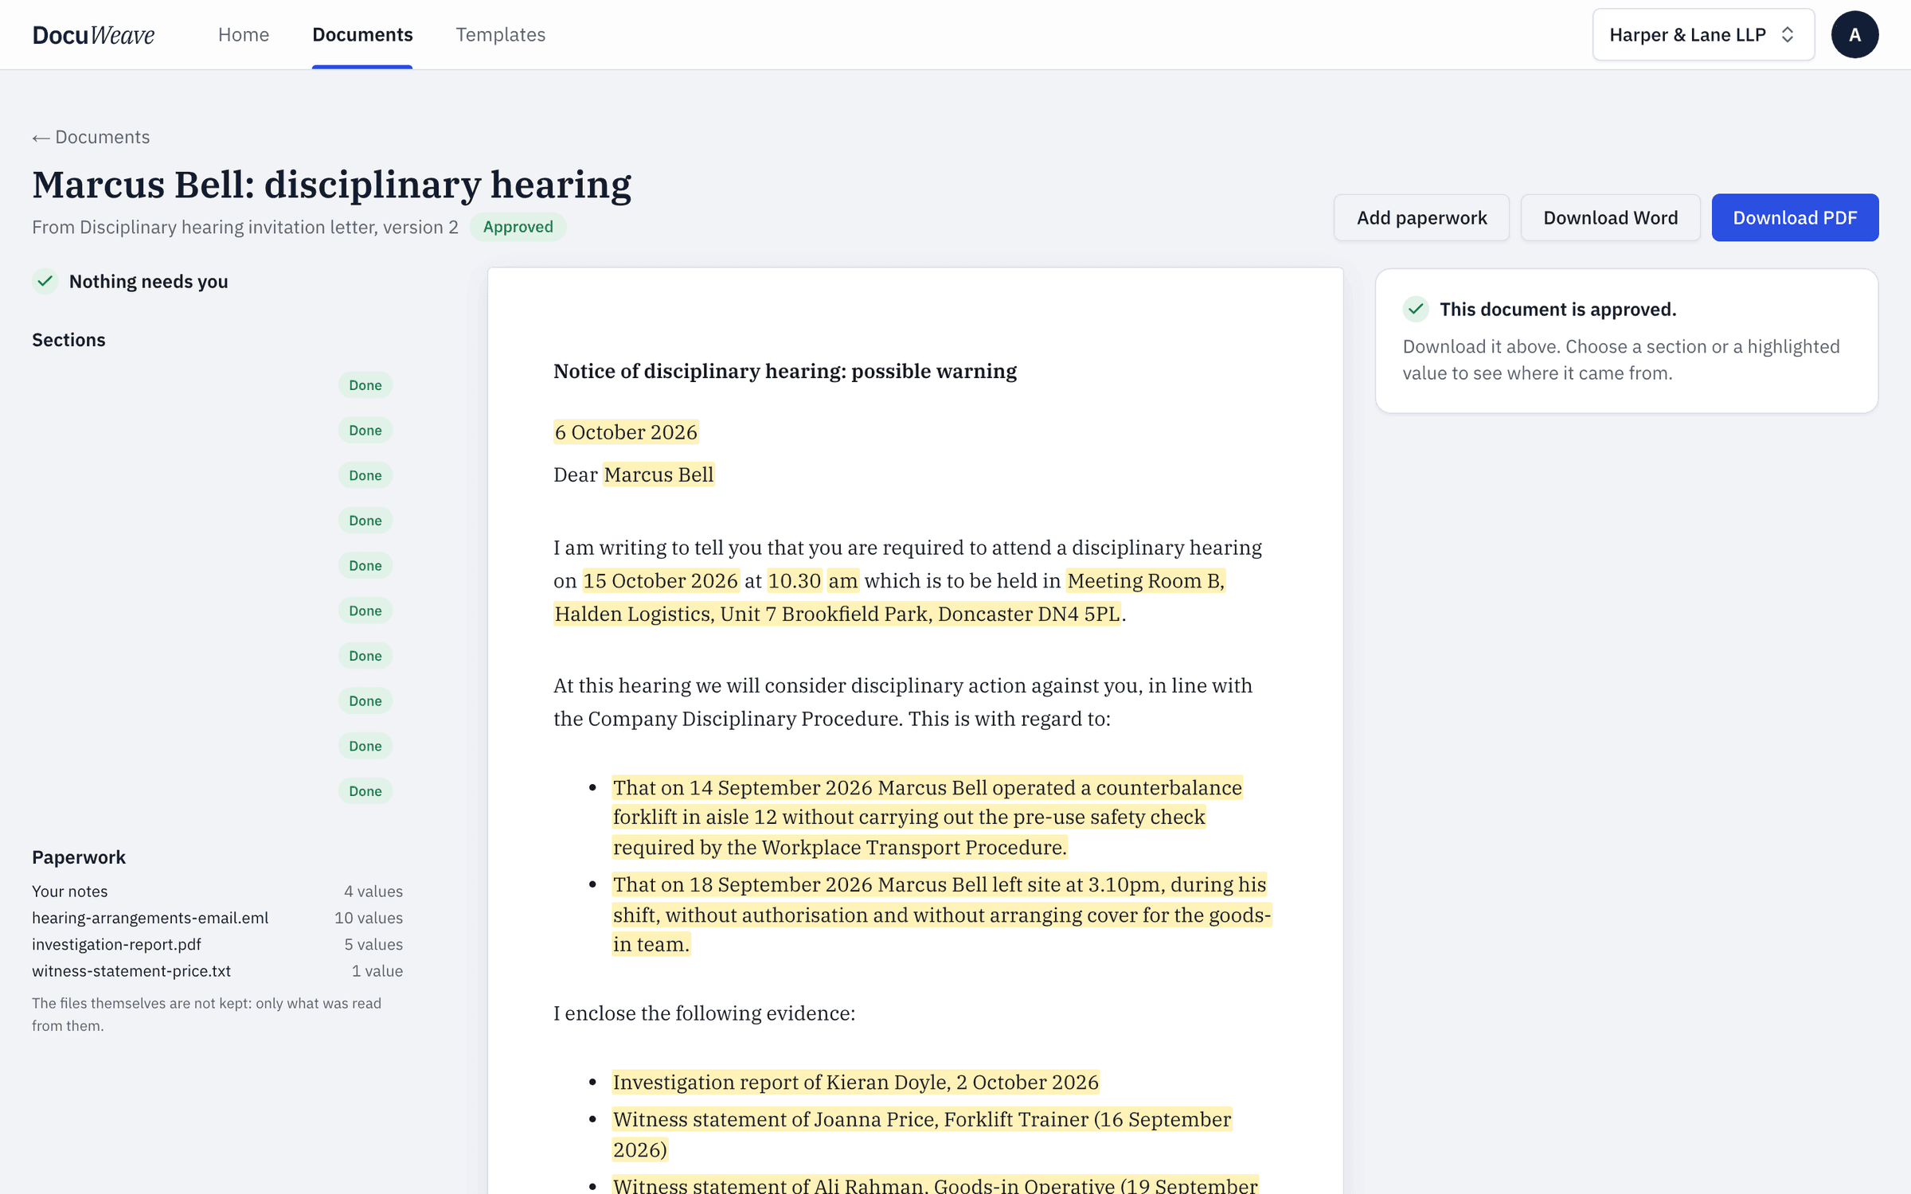Viewport: 1911px width, 1194px height.
Task: Click Download Word
Action: pos(1610,217)
